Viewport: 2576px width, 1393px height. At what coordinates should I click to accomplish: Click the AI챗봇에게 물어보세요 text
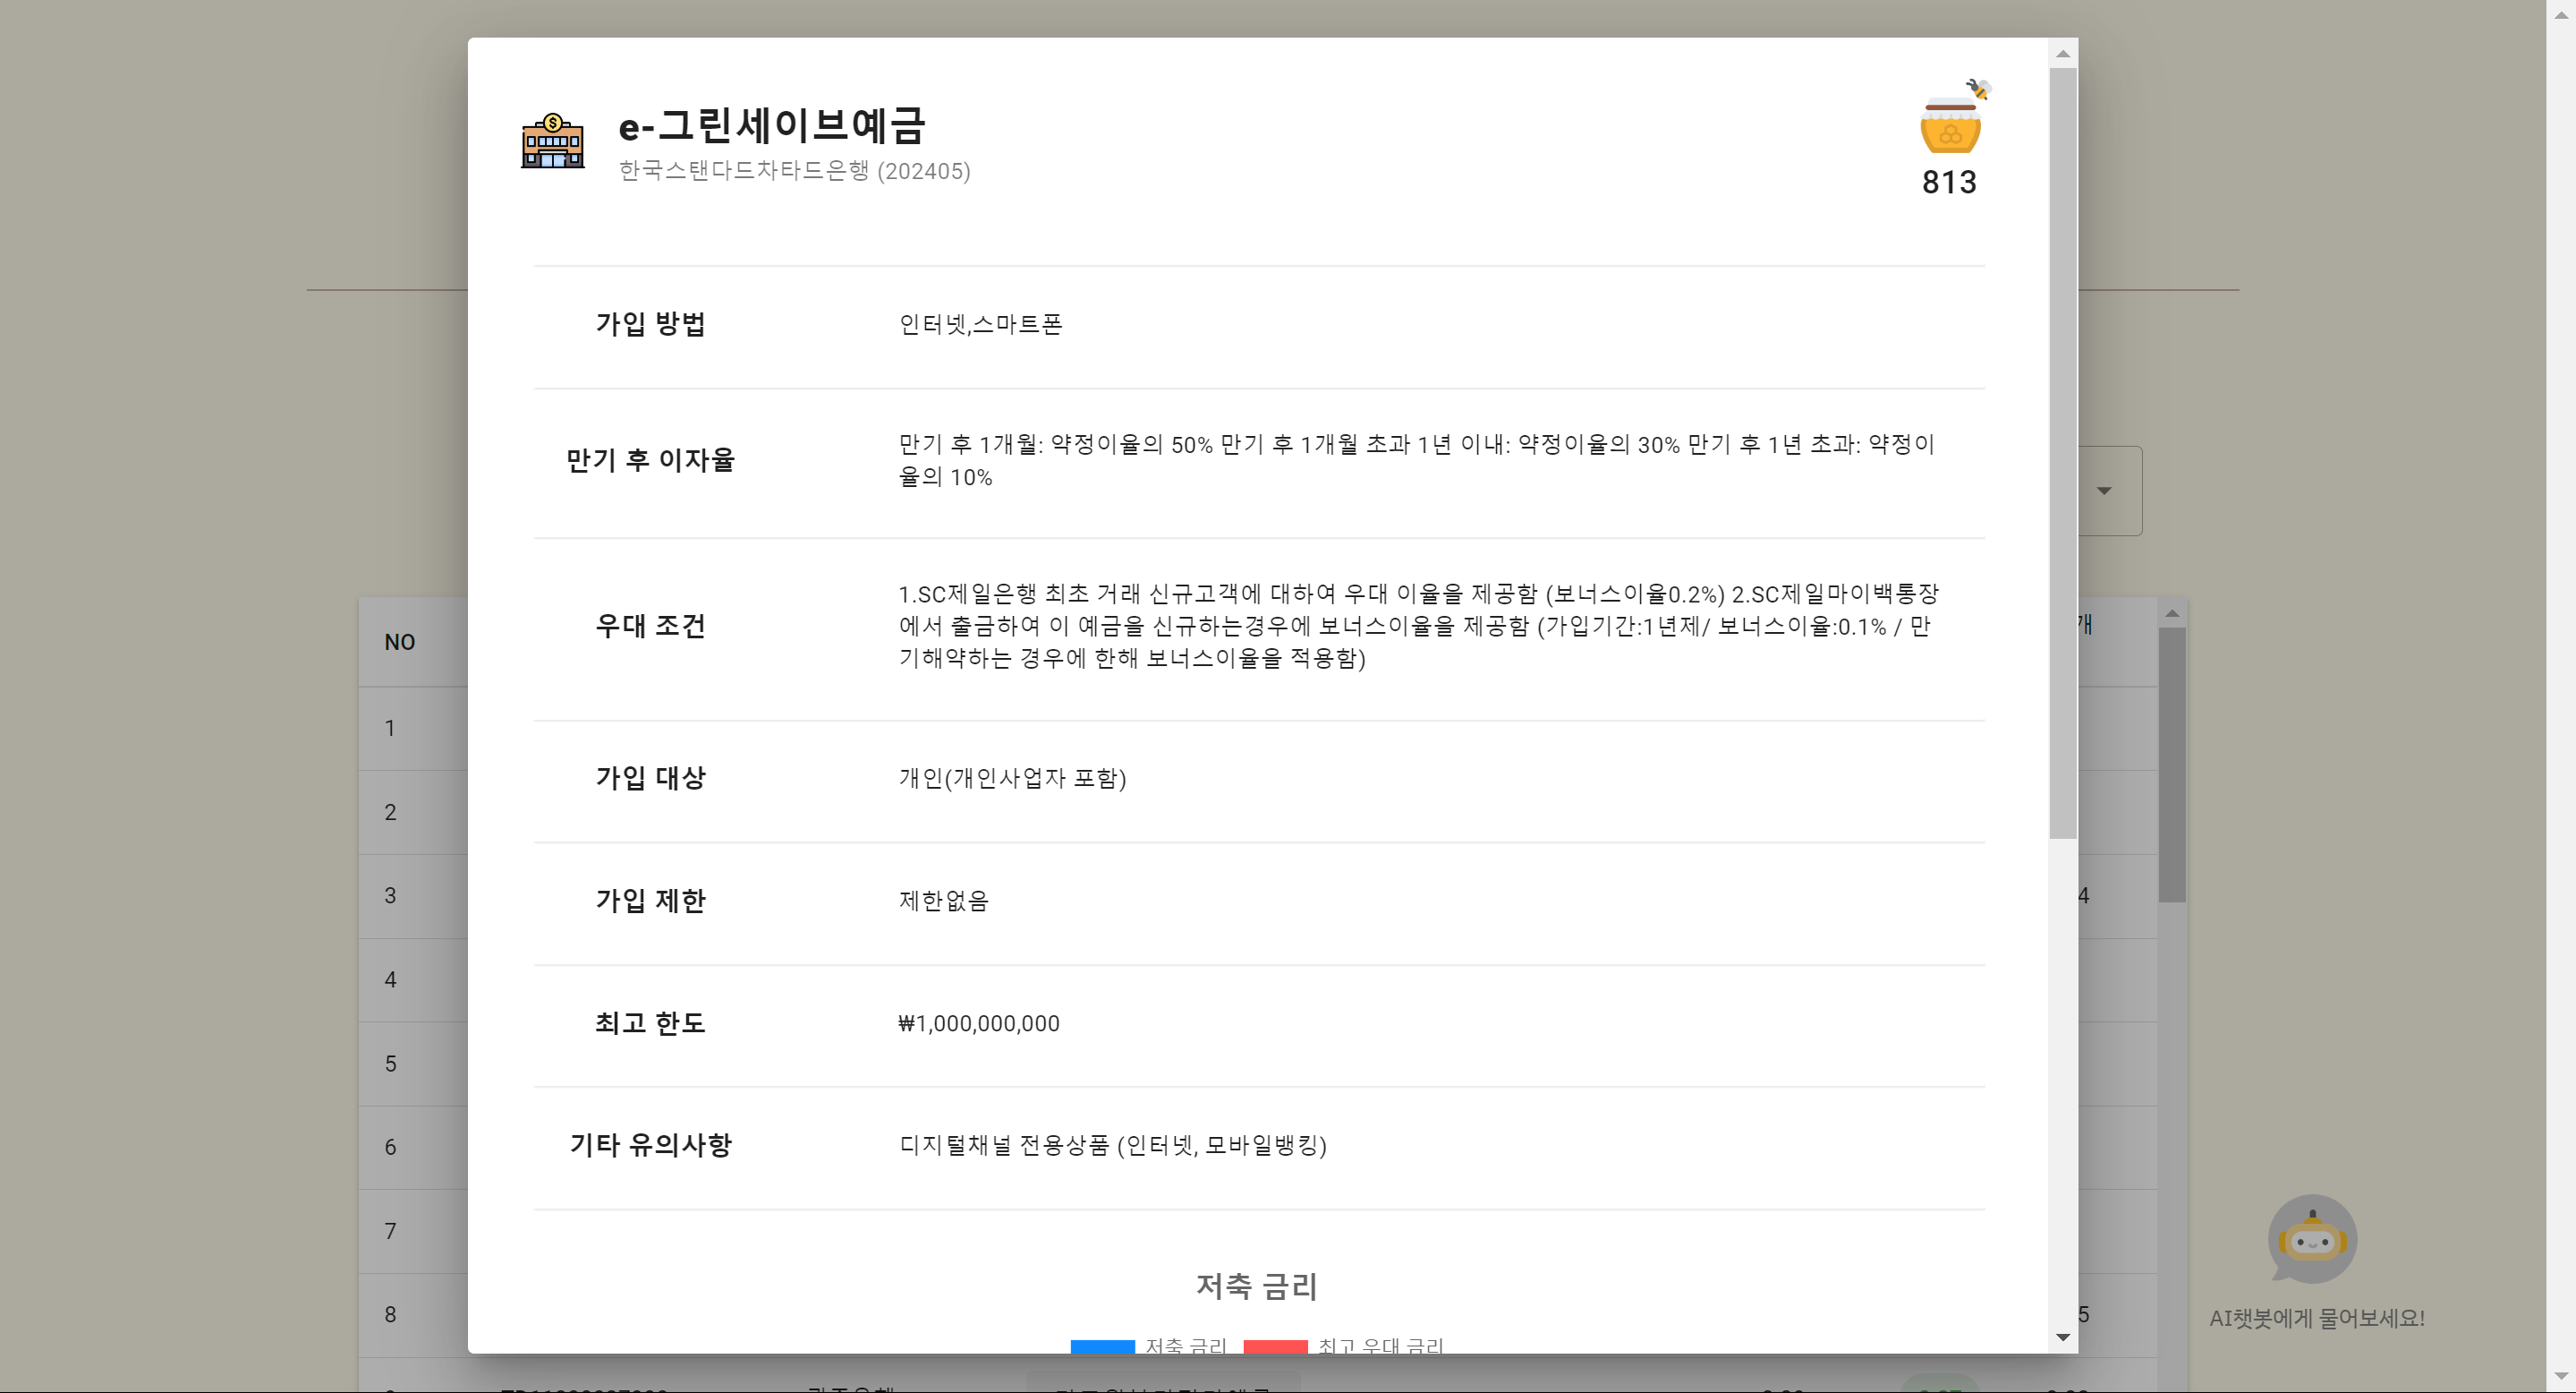2316,1318
